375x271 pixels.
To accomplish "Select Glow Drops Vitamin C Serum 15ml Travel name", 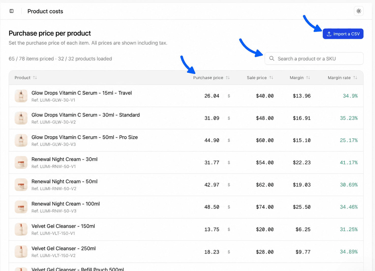I will click(82, 93).
